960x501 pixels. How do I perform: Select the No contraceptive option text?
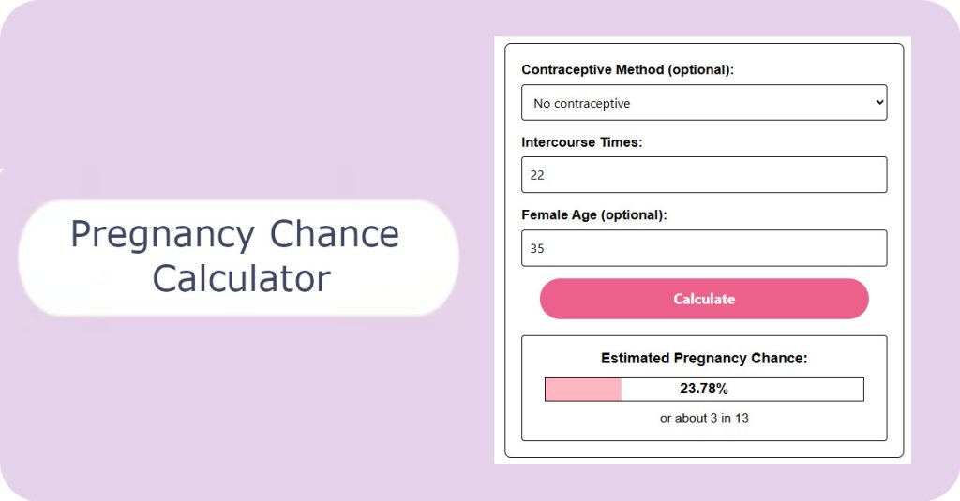[x=581, y=103]
